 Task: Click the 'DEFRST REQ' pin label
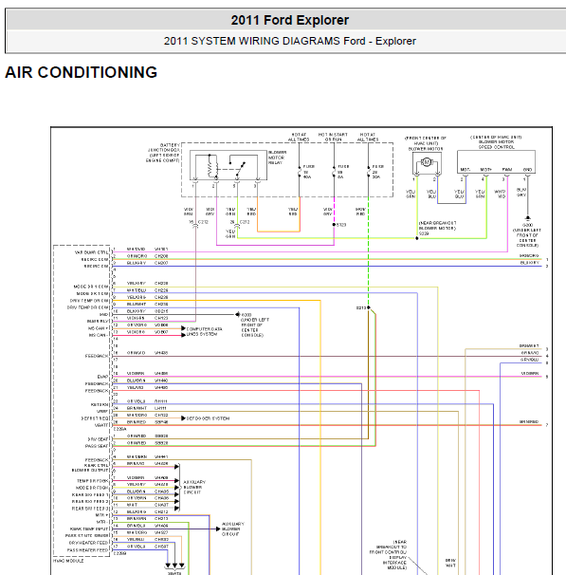pos(95,418)
